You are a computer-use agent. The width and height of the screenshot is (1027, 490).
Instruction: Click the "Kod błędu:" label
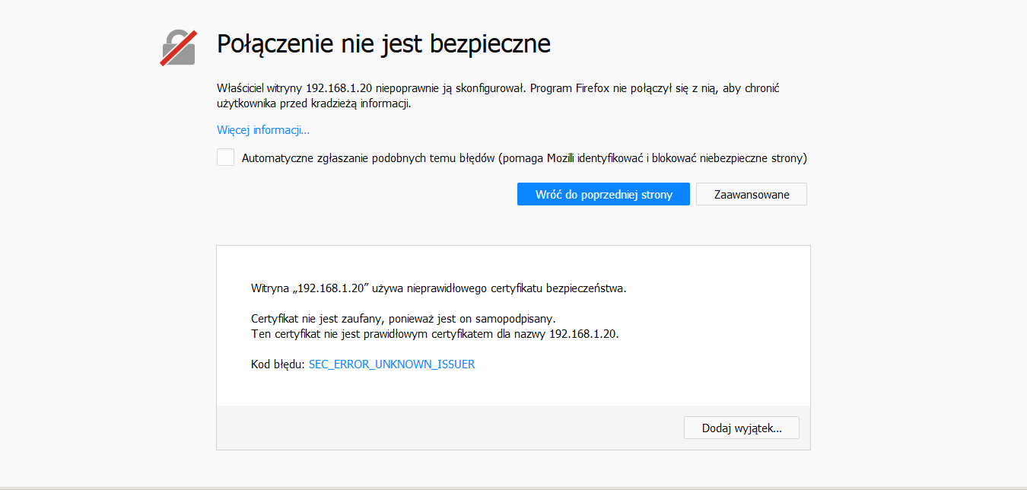tap(278, 364)
